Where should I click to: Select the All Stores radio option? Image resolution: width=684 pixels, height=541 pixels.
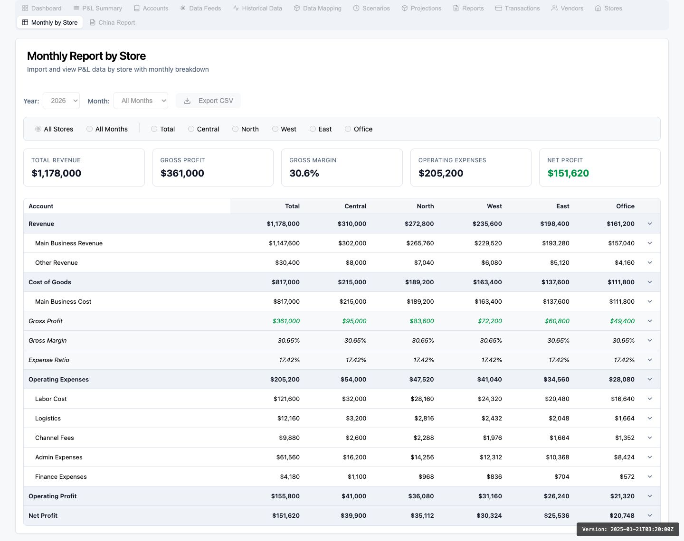(x=38, y=129)
